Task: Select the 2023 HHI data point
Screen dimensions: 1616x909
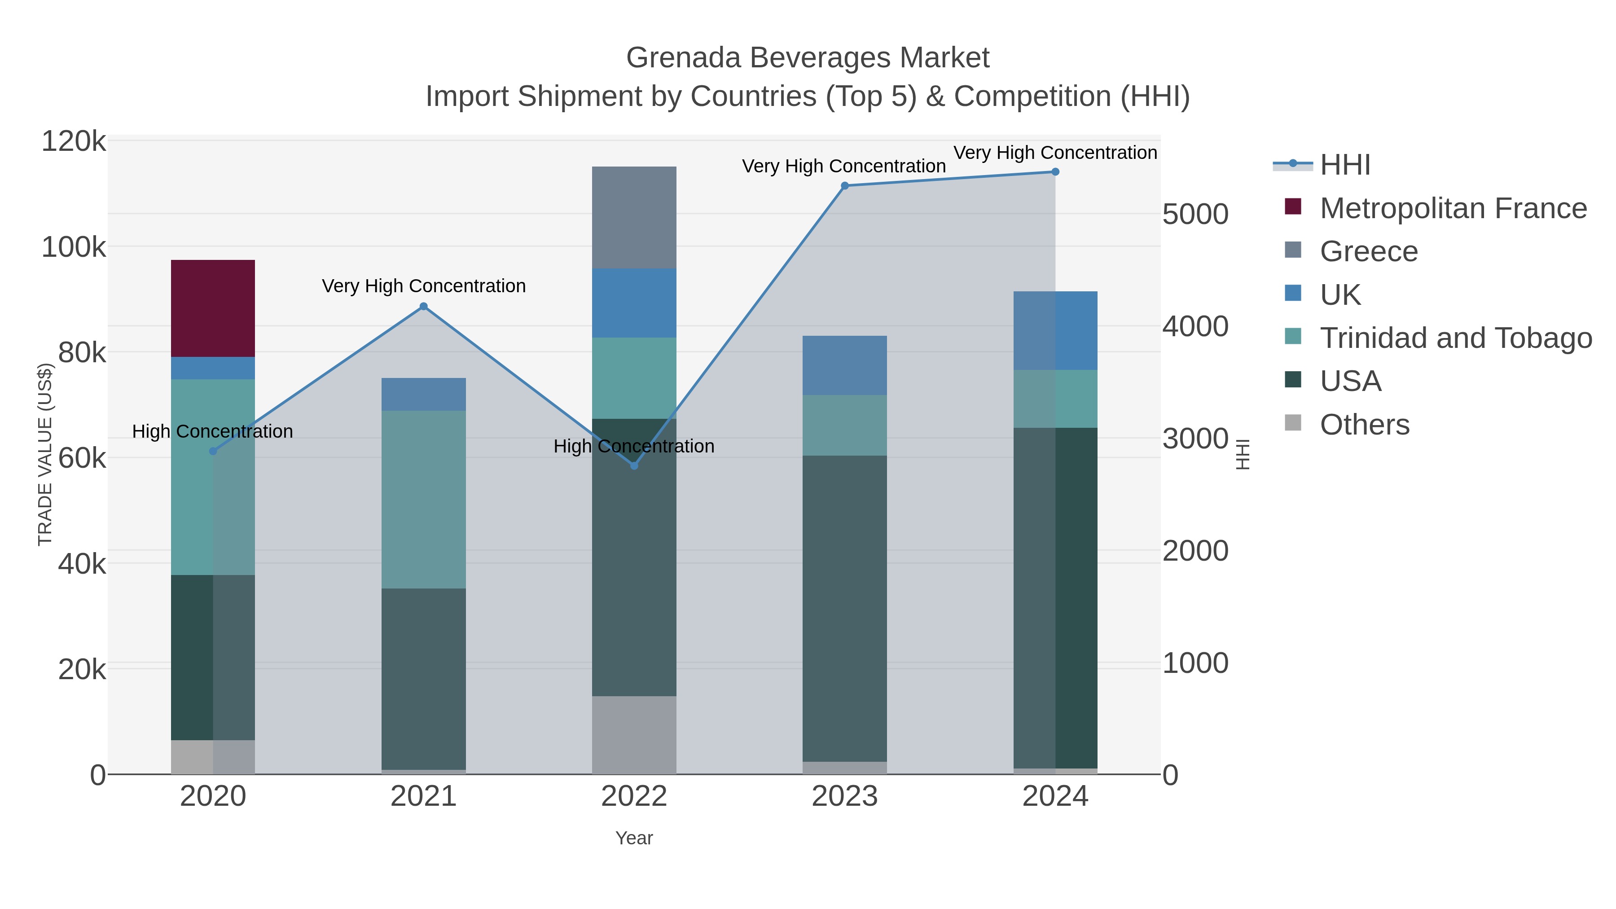Action: [844, 186]
